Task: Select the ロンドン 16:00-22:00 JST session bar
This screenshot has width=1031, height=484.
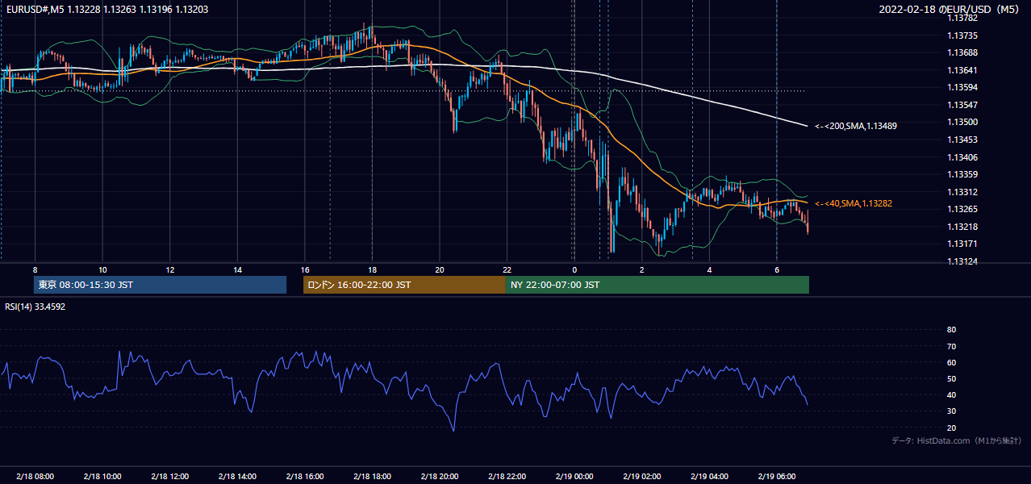Action: pos(404,285)
